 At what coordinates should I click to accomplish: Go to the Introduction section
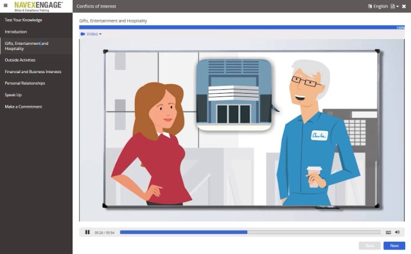15,31
